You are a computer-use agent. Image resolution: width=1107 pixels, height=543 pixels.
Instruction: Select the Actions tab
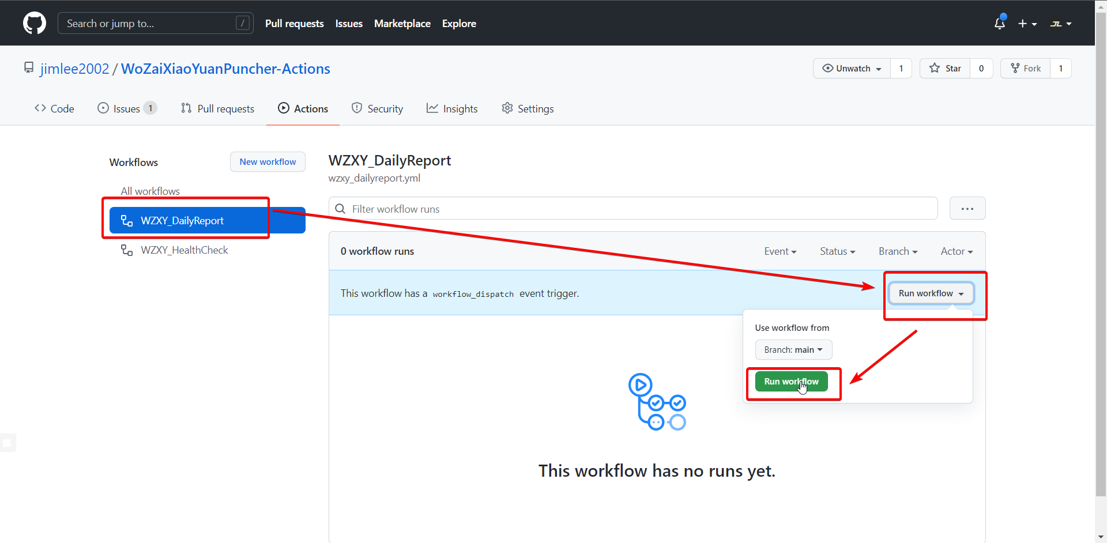click(x=303, y=108)
